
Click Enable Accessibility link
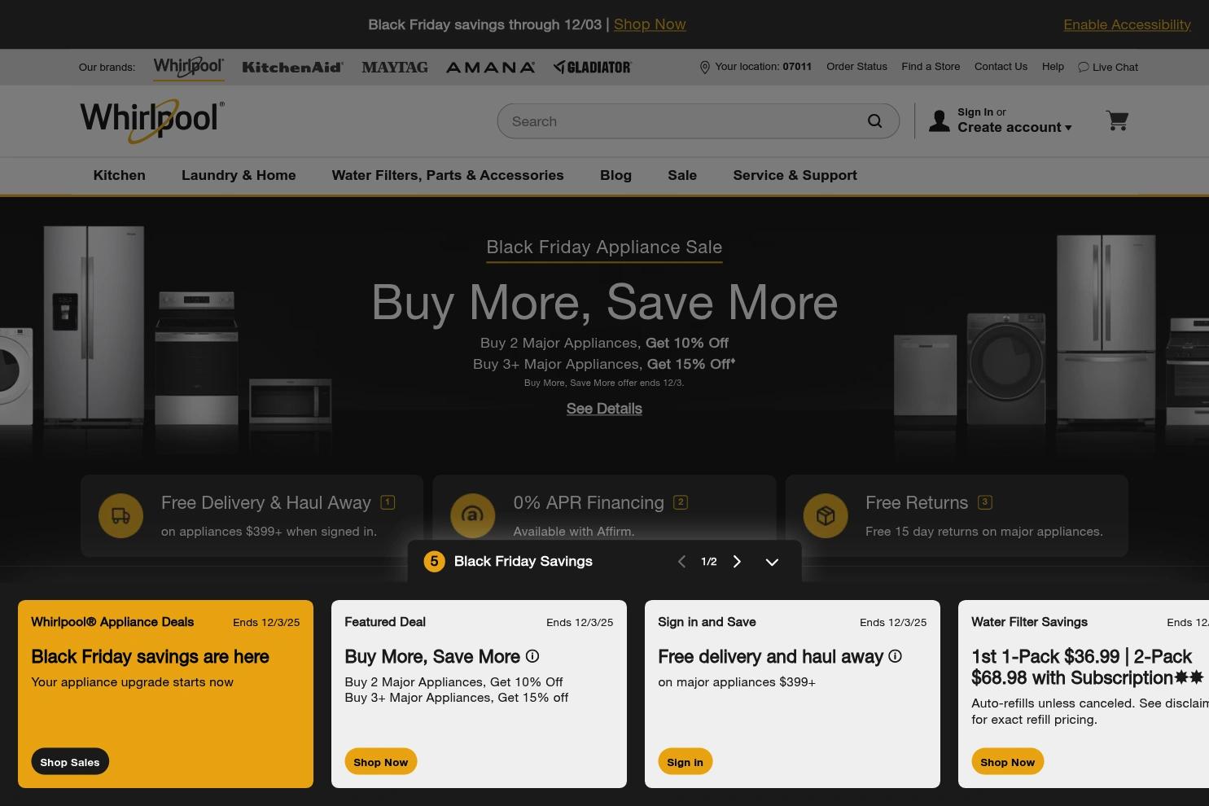click(x=1128, y=24)
